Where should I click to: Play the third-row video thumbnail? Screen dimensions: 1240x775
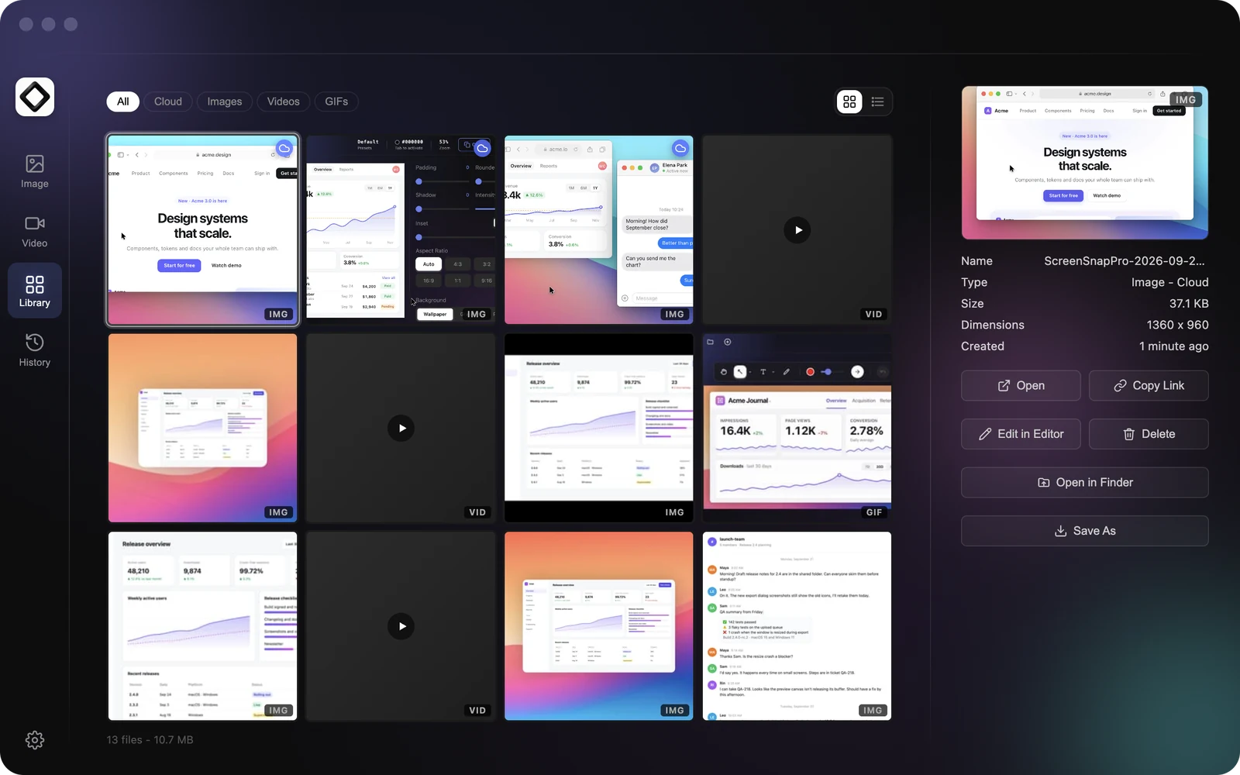click(401, 626)
